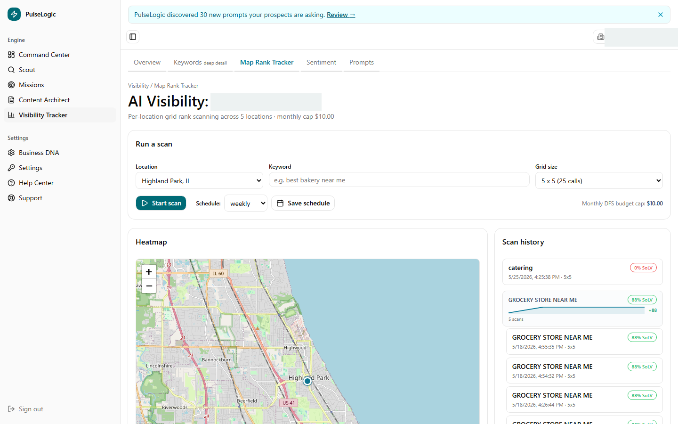678x424 pixels.
Task: Save the scan schedule
Action: (x=303, y=203)
